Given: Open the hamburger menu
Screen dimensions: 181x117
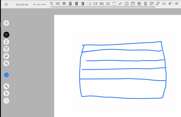Looking at the screenshot, I should point(6,4).
